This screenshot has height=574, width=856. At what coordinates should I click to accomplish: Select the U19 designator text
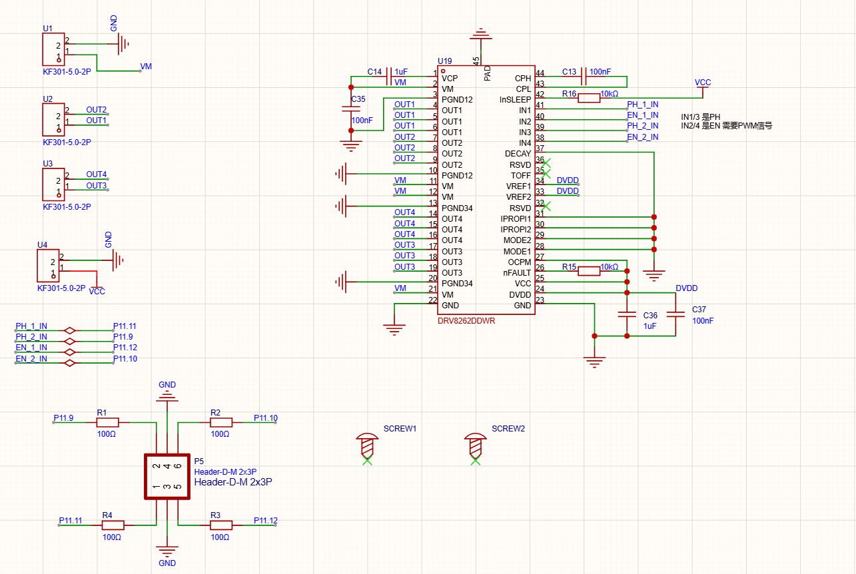click(x=444, y=61)
